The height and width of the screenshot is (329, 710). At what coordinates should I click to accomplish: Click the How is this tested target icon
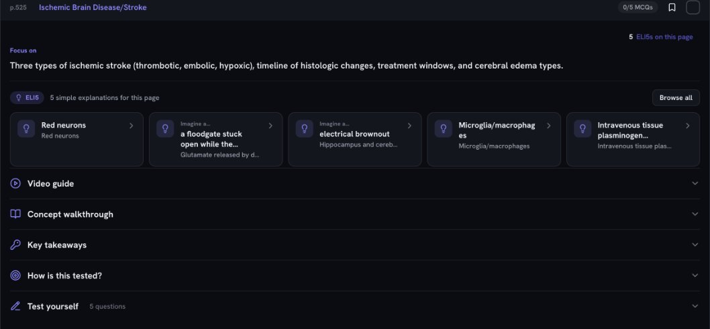[x=15, y=275]
